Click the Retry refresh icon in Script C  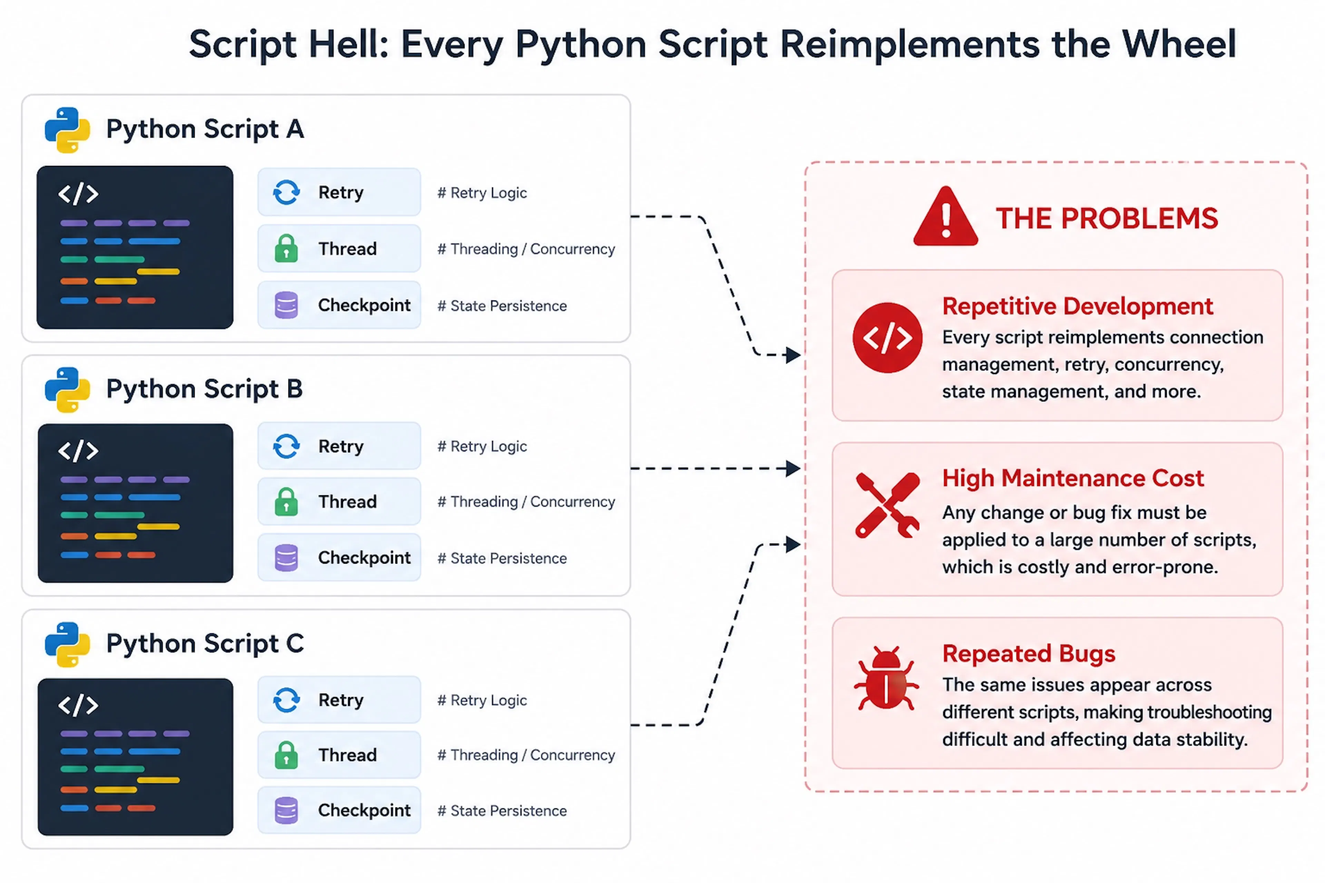(286, 700)
